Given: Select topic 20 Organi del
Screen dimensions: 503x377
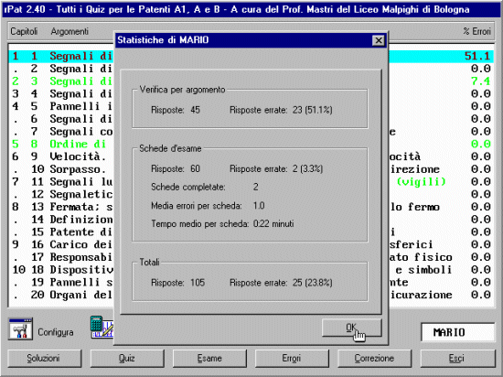Looking at the screenshot, I should 251,295.
